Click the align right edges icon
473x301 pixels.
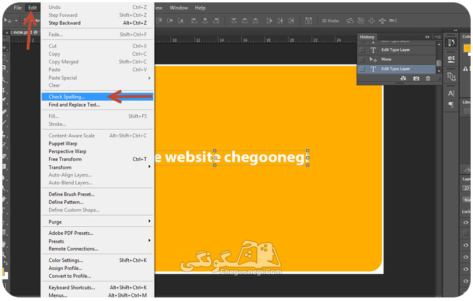[216, 21]
